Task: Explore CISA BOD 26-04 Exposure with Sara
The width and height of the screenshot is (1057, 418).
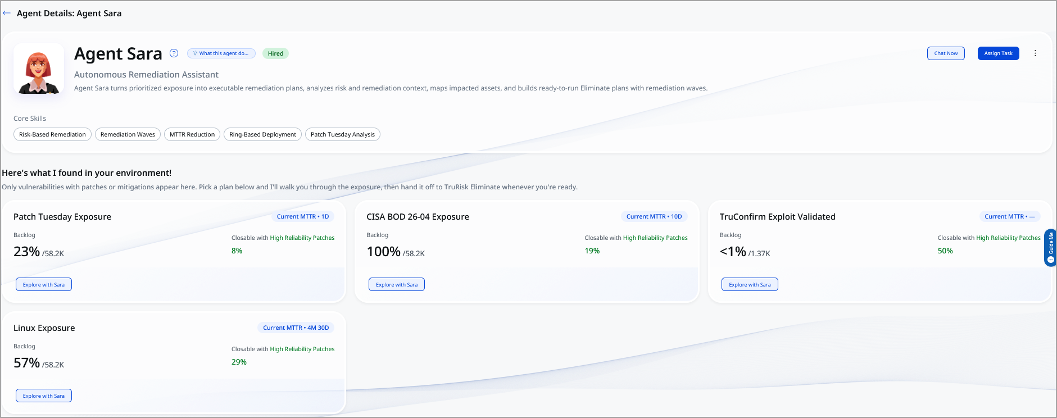Action: click(397, 284)
